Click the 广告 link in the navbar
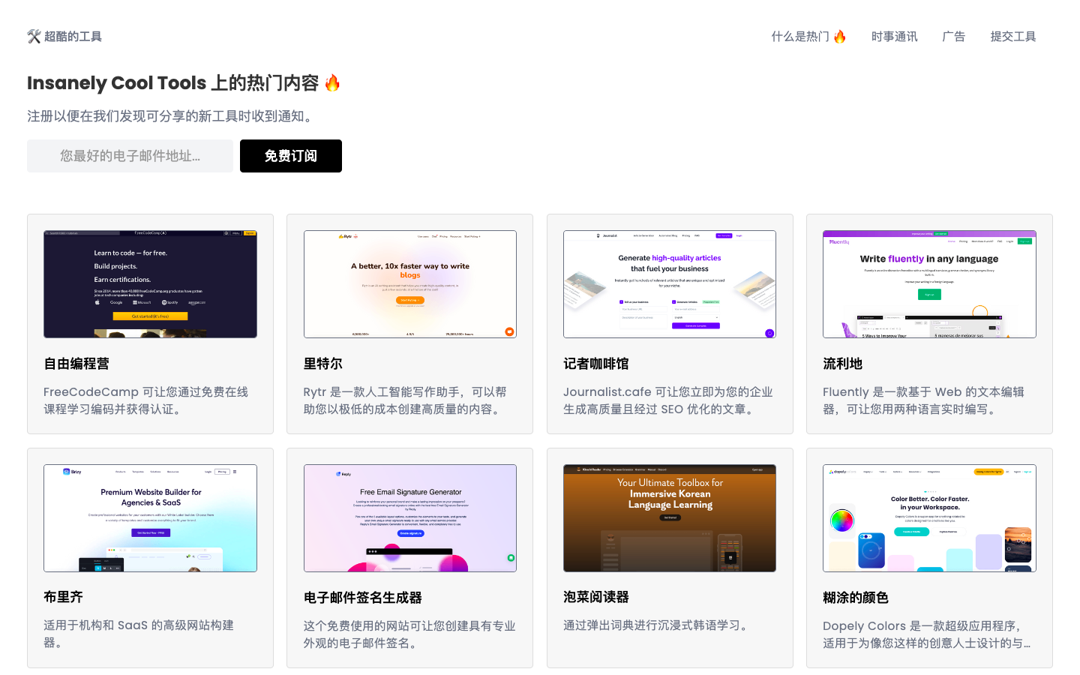 point(953,36)
